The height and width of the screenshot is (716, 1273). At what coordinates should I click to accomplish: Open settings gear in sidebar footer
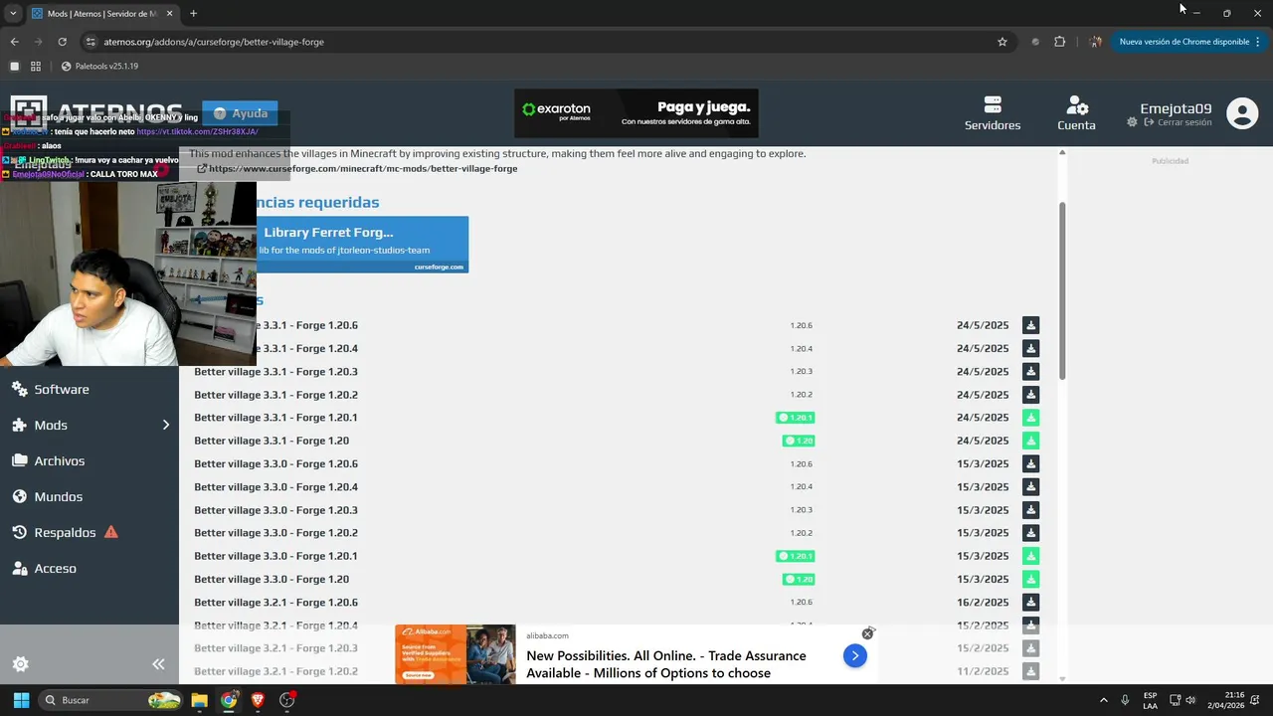pyautogui.click(x=20, y=664)
